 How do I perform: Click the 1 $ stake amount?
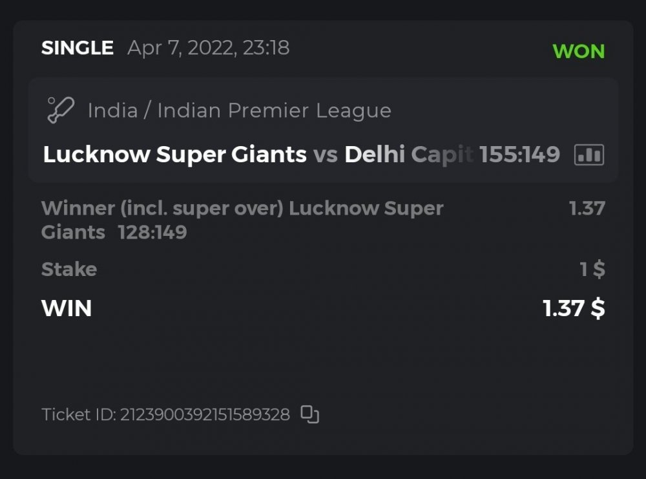[592, 270]
